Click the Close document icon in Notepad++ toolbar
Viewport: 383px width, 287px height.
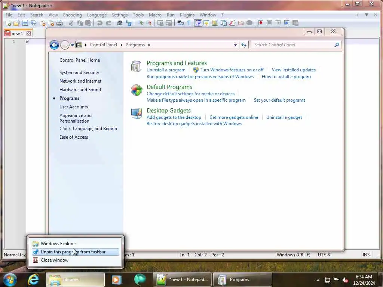[x=43, y=23]
